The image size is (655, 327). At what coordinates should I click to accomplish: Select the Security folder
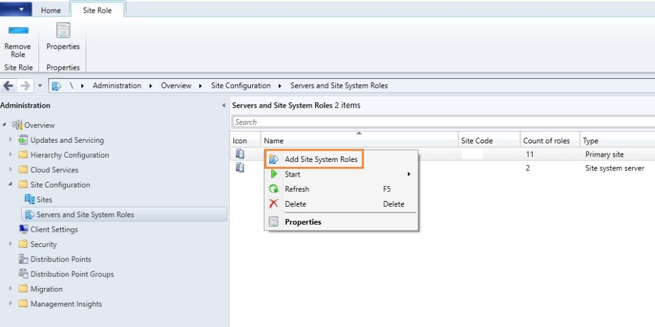[43, 244]
